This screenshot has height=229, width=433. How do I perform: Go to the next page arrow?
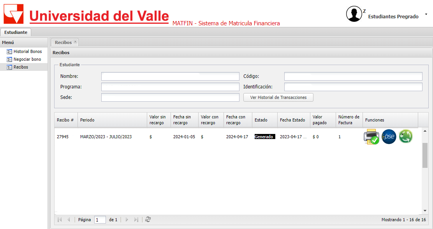[x=127, y=220]
